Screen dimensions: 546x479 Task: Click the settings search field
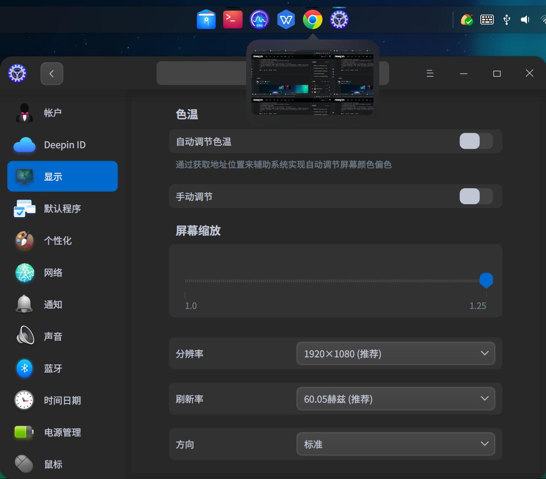point(273,73)
